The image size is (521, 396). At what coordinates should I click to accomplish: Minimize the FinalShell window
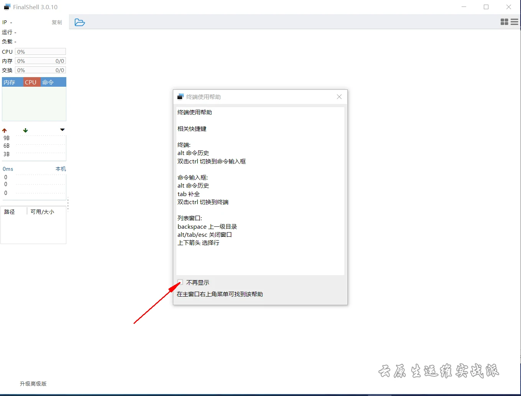coord(464,7)
